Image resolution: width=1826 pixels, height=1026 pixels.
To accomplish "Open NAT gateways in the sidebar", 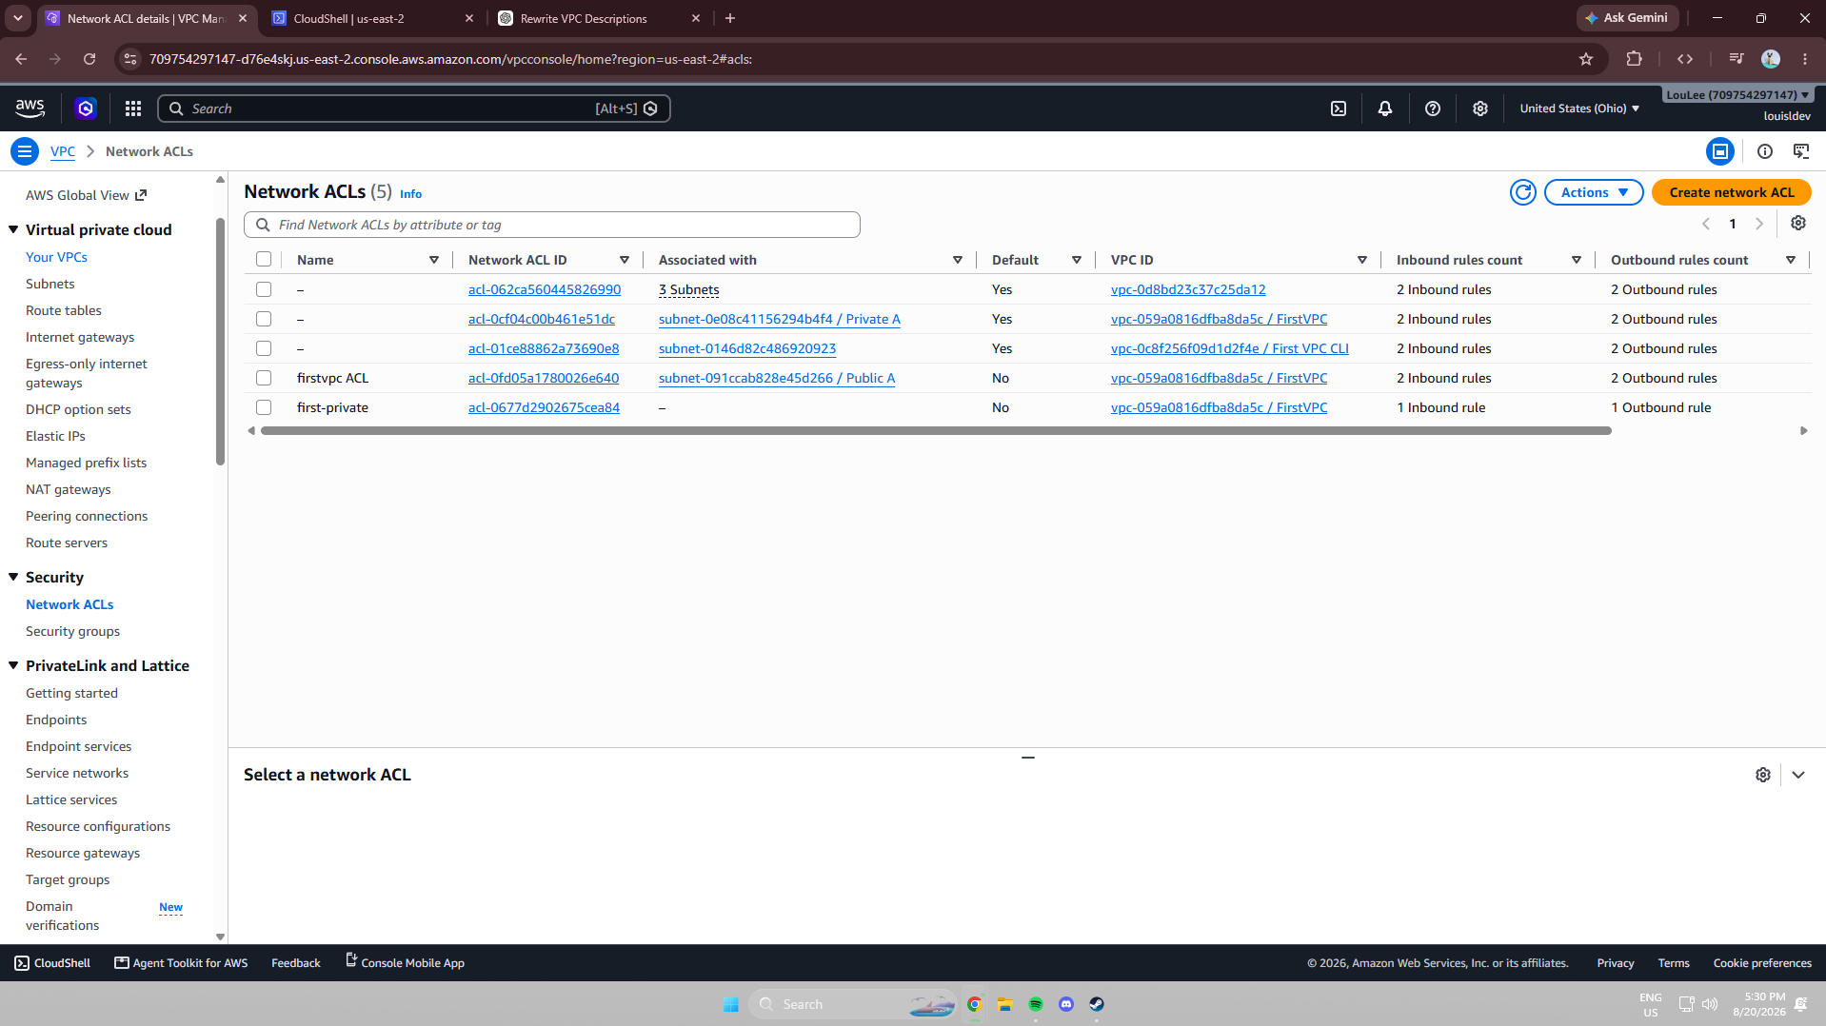I will (x=69, y=489).
